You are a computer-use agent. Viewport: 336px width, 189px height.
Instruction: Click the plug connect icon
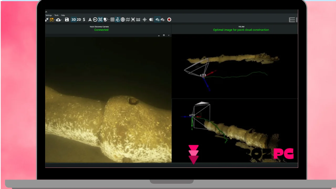pos(47,20)
